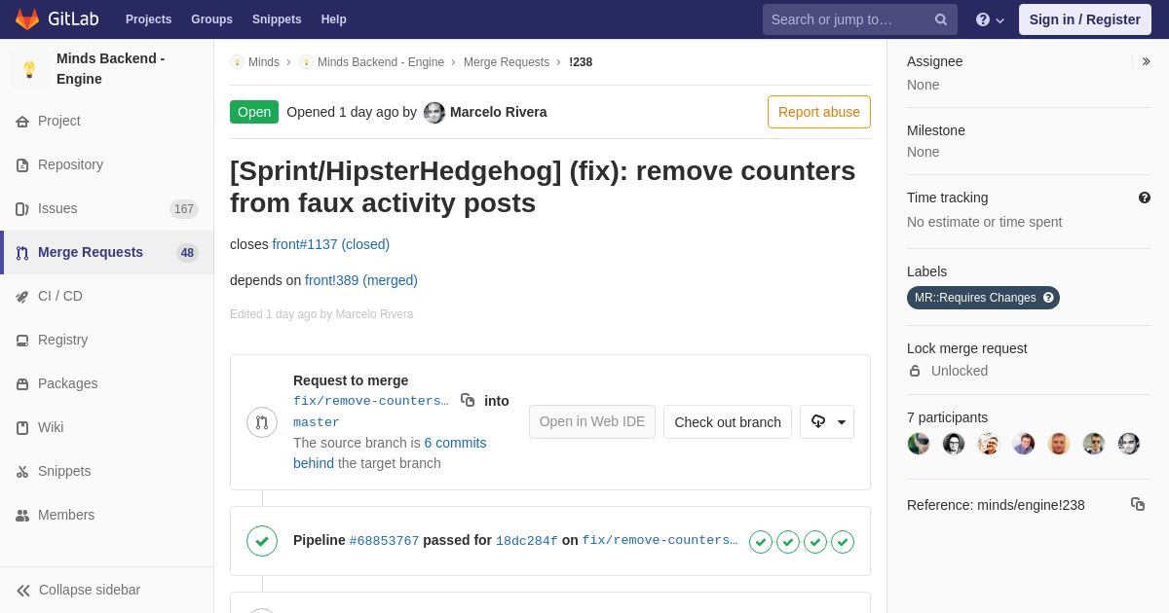
Task: Click Open in Web IDE button
Action: [x=592, y=422]
